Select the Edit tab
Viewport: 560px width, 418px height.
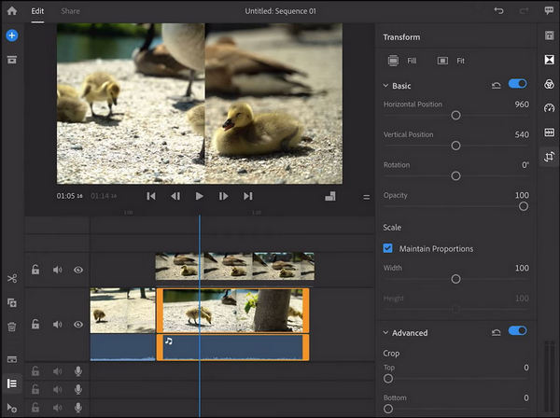37,11
